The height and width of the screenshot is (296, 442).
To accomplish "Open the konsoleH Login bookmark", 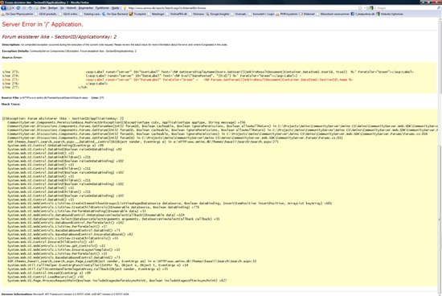I will (x=262, y=14).
